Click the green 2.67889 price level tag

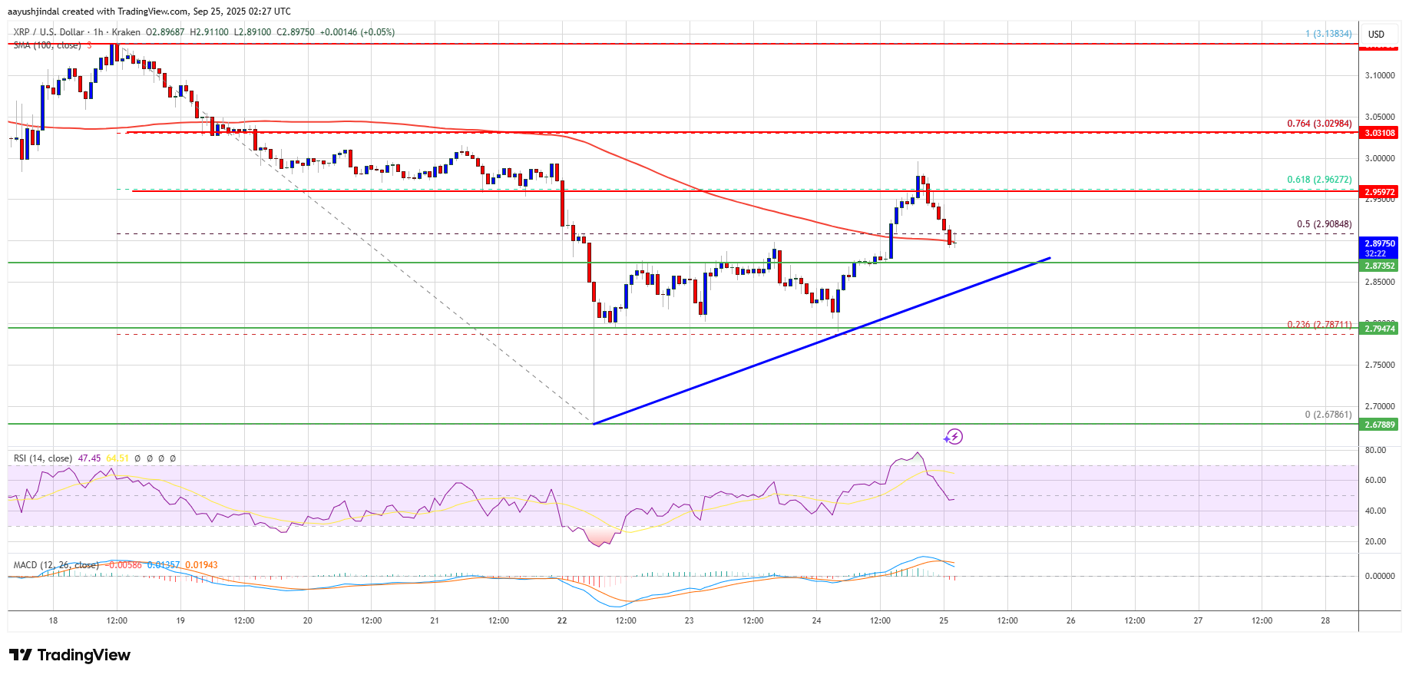[1379, 425]
